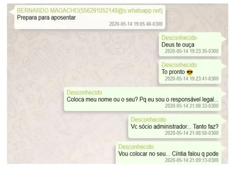Click Desconhecido label above 'Deus te ouça'
236x172 pixels.
(179, 38)
